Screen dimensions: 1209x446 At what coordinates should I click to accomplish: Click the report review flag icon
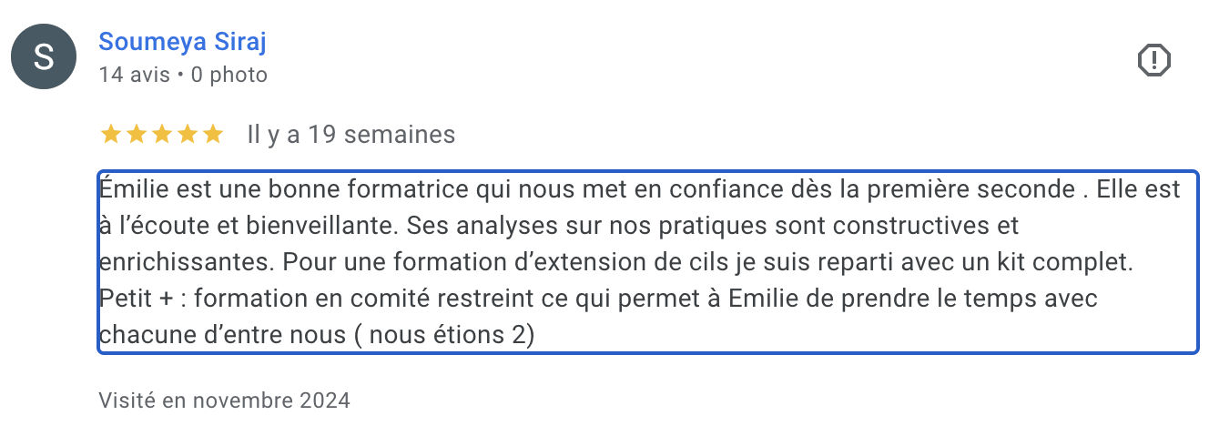point(1154,61)
